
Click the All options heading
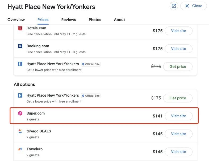[24, 84]
